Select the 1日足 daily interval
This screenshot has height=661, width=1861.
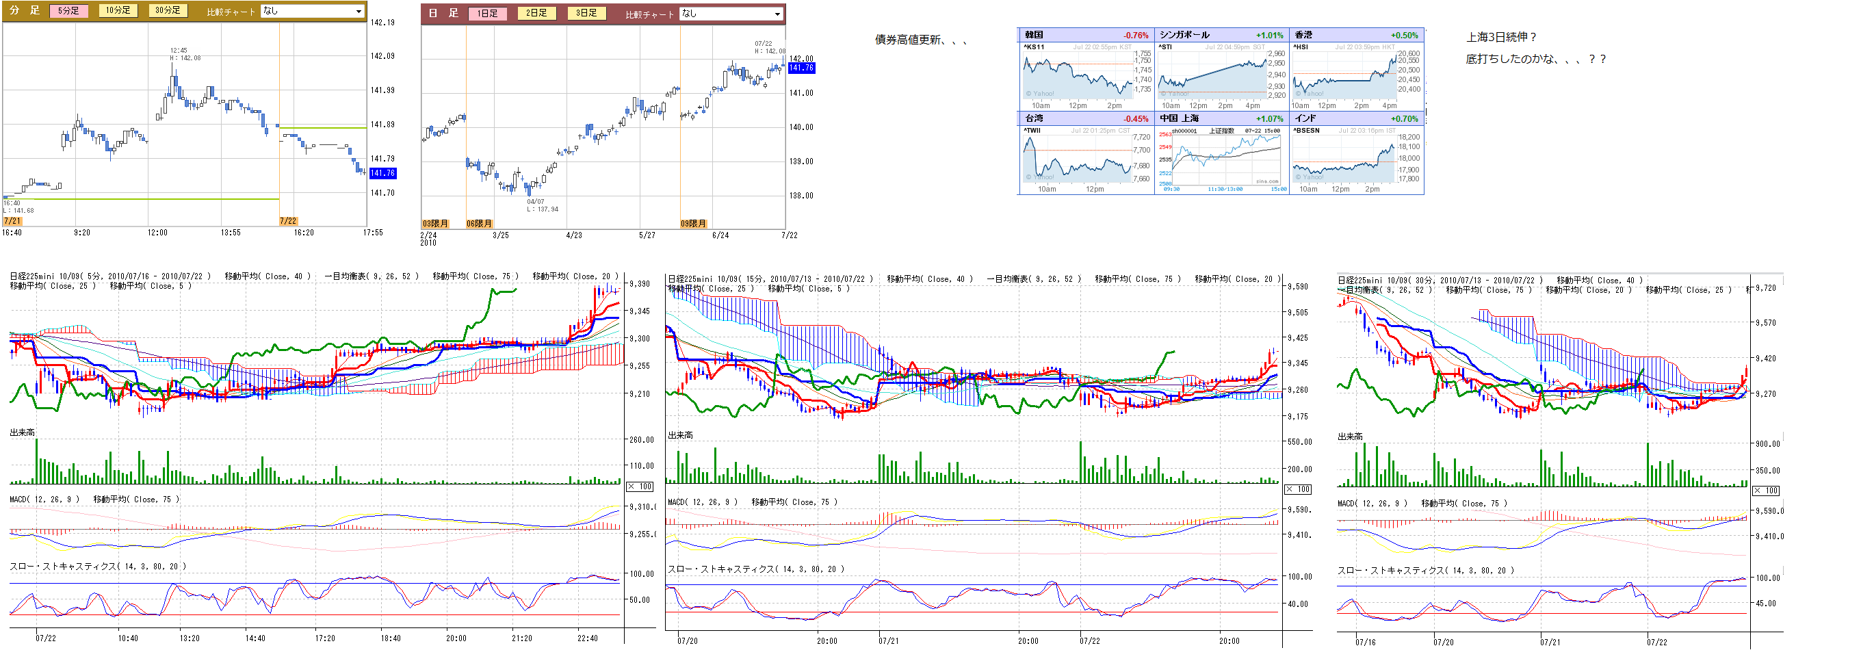point(487,14)
